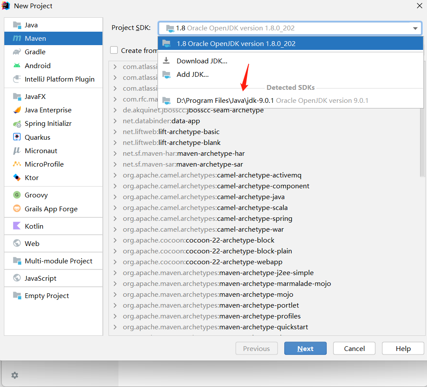The height and width of the screenshot is (387, 427).
Task: Expand the maven-archetype-har node
Action: 115,154
